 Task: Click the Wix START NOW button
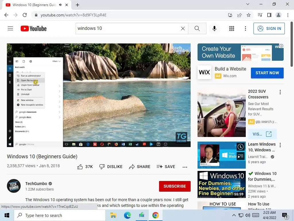click(x=267, y=73)
